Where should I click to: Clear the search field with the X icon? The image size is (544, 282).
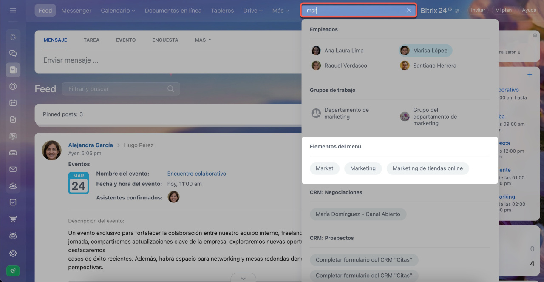coord(409,11)
